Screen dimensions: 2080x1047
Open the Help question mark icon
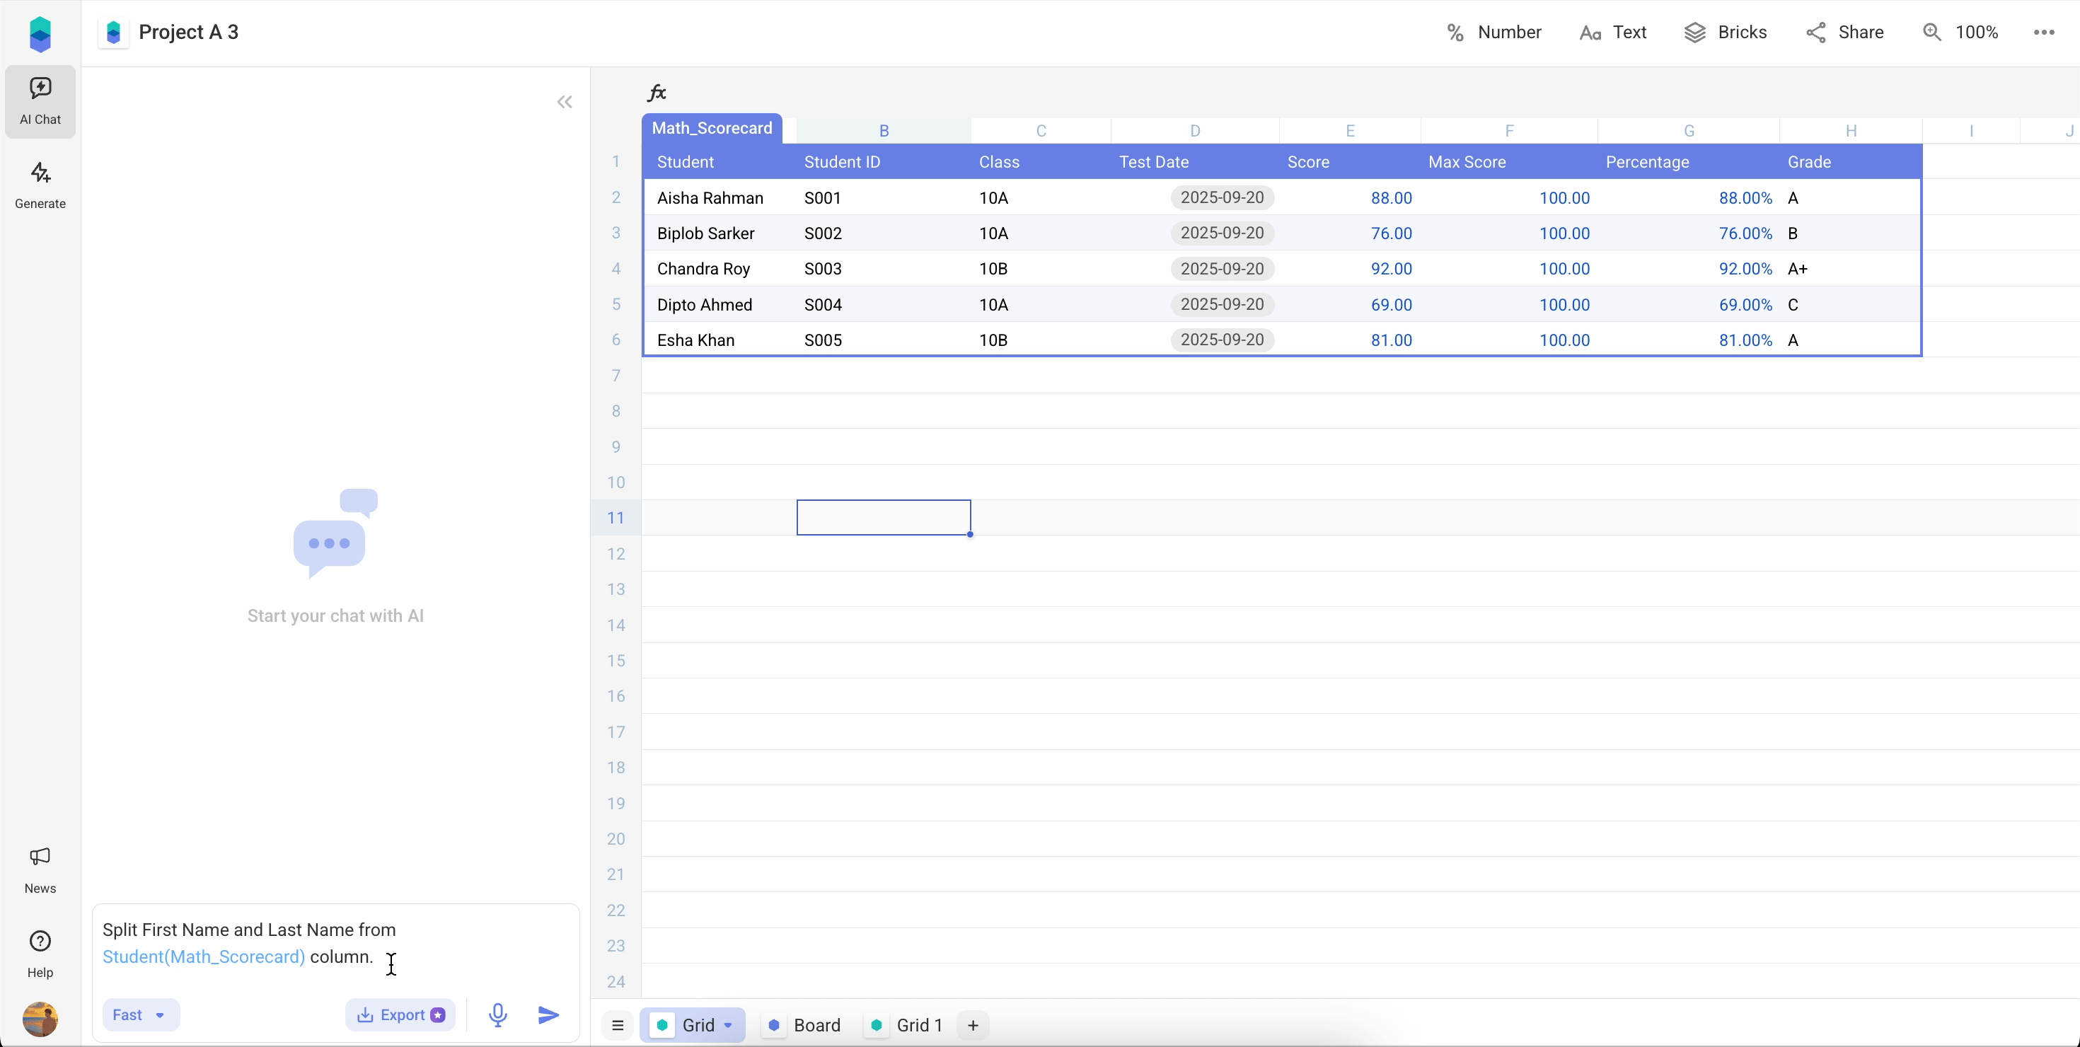click(x=40, y=954)
